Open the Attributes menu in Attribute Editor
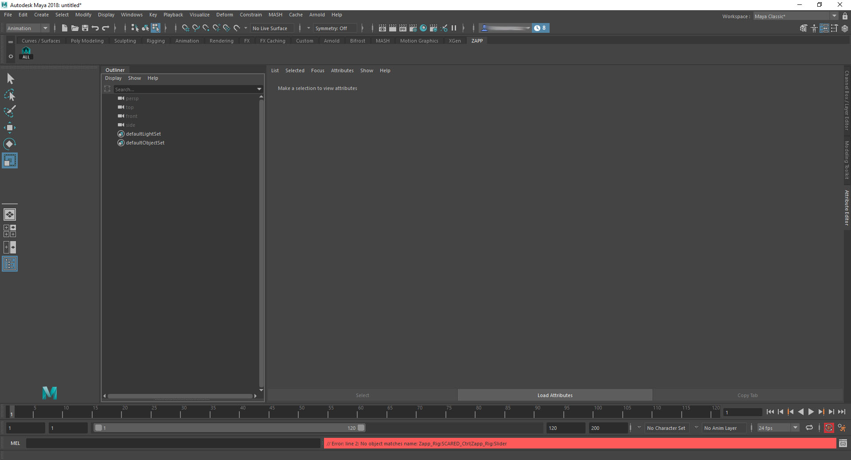The width and height of the screenshot is (851, 460). [x=342, y=70]
